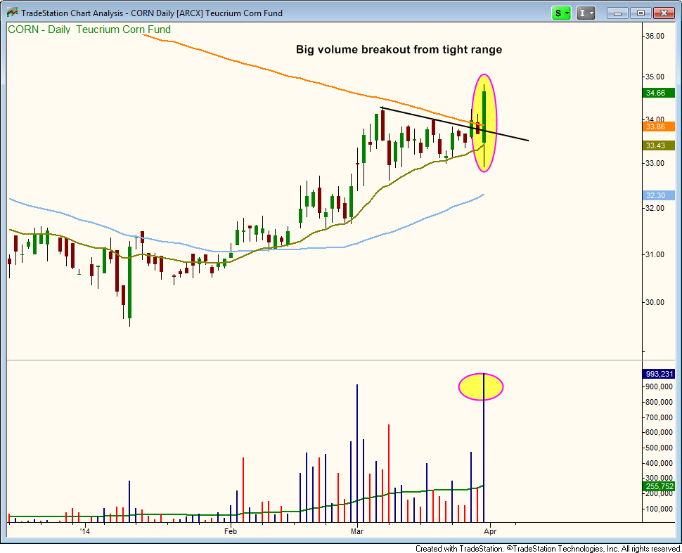Click the gray I interval indicator button

tap(582, 13)
